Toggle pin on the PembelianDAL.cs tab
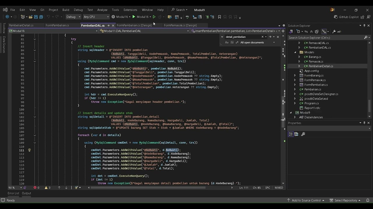Image resolution: width=373 pixels, height=209 pixels. (x=108, y=26)
